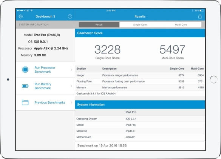Image resolution: width=221 pixels, height=159 pixels.
Task: Tap the processor chip icon
Action: [25, 70]
